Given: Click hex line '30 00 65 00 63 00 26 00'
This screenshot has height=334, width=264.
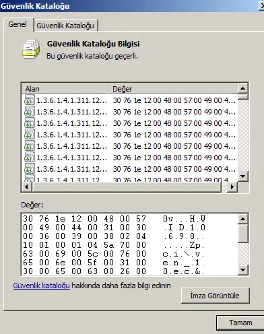Looking at the screenshot, I should [x=85, y=271].
